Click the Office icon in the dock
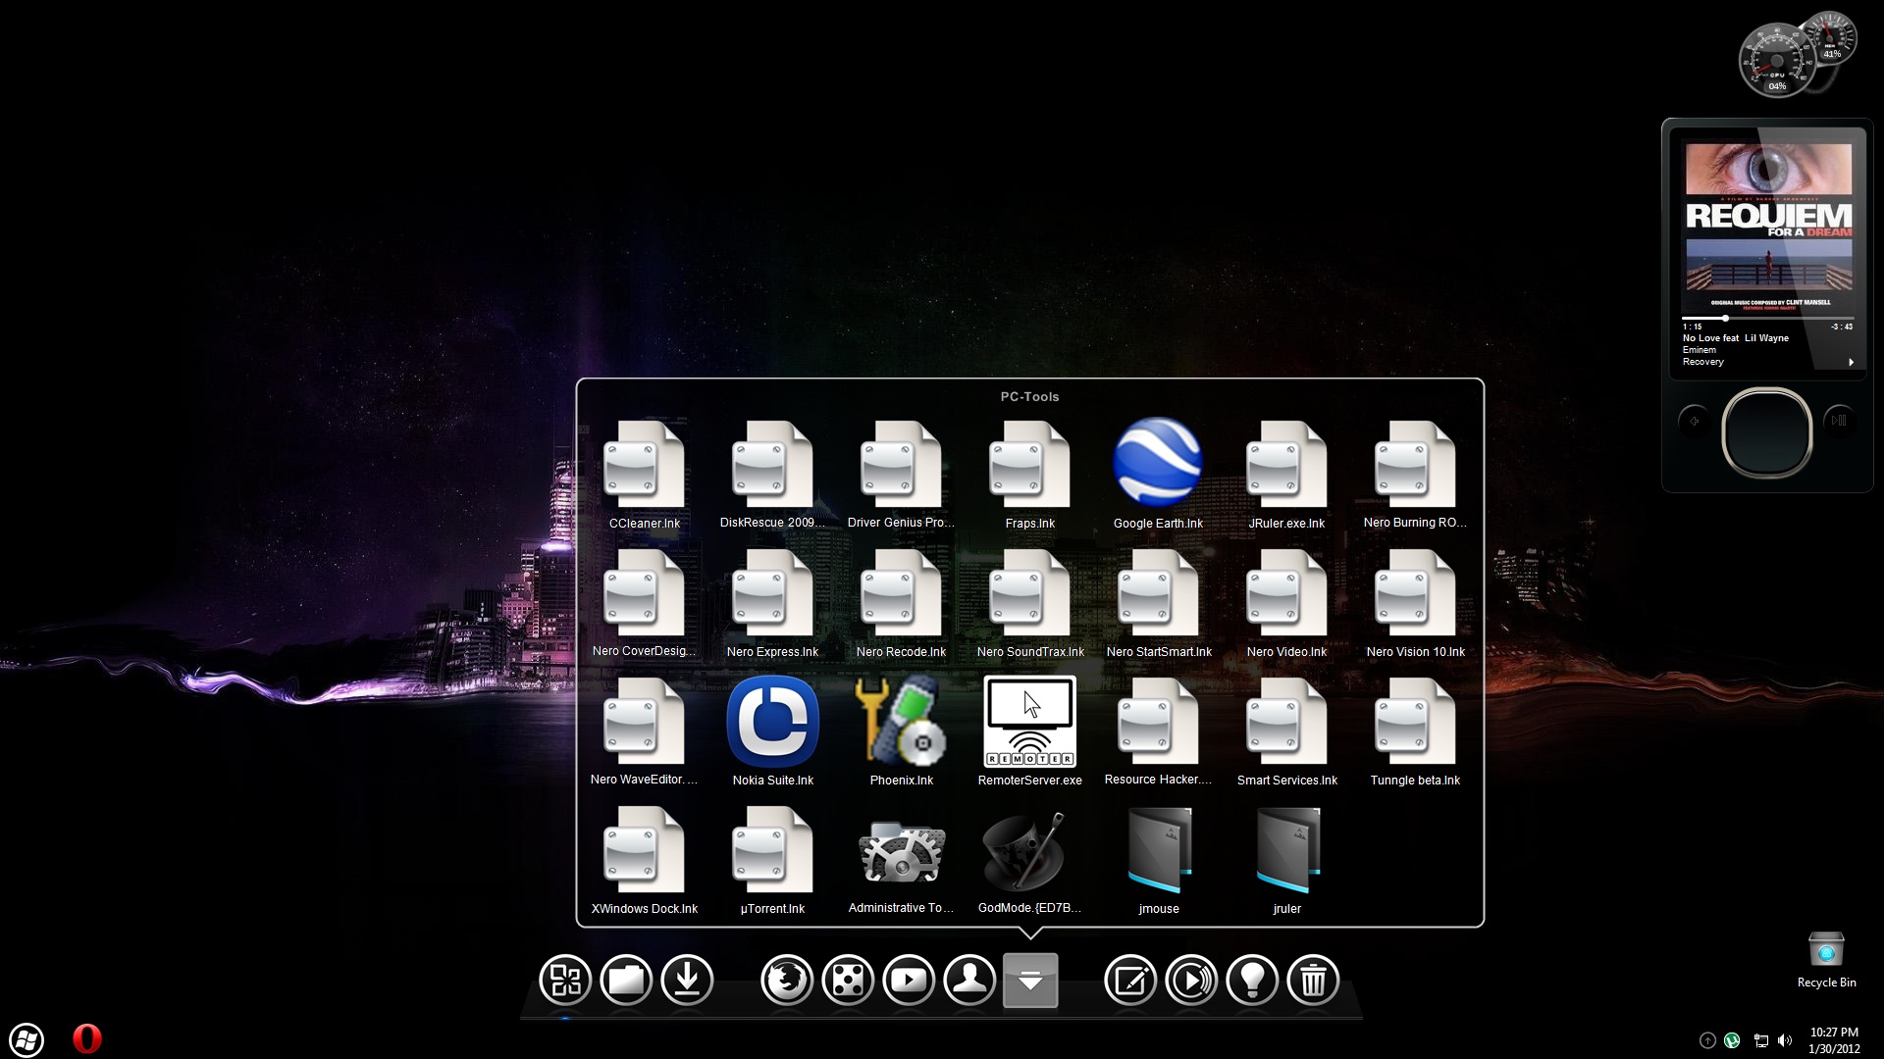This screenshot has height=1059, width=1884. point(565,980)
